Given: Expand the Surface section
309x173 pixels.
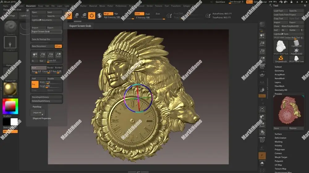Looking at the screenshot, I should pyautogui.click(x=278, y=134).
